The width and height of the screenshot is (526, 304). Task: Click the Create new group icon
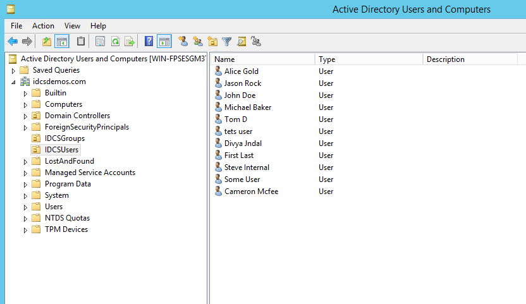(x=198, y=42)
